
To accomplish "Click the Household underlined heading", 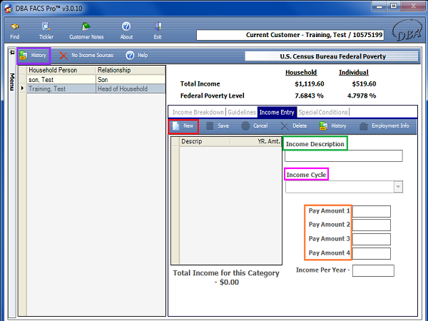I will click(301, 72).
